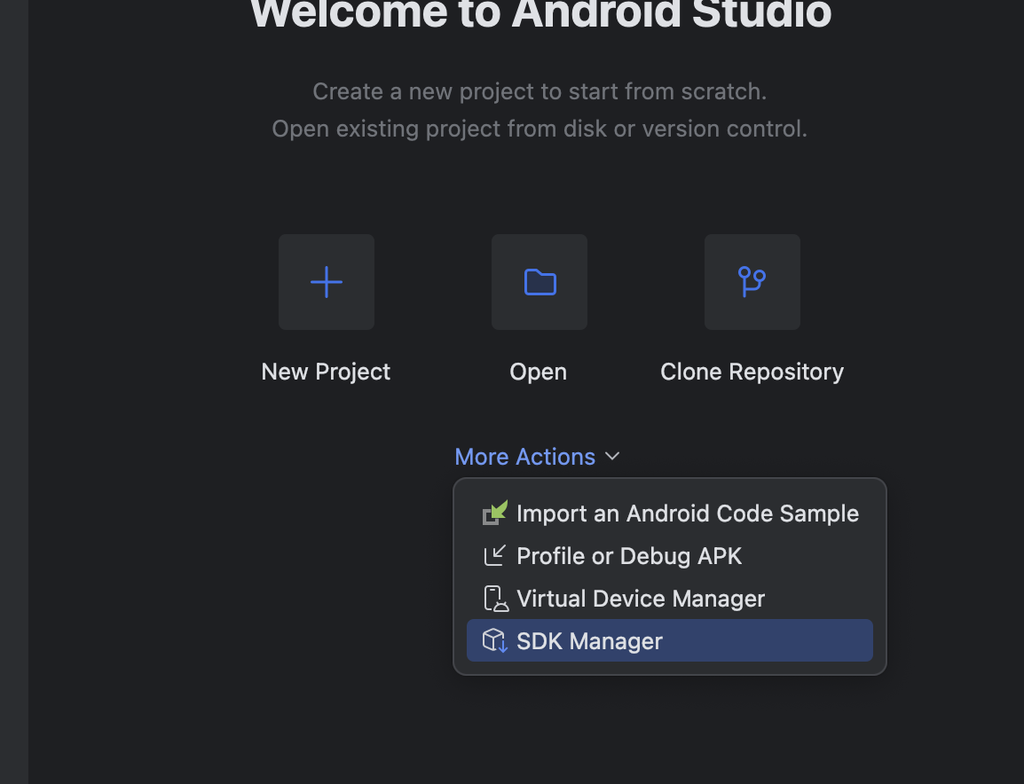Click the Clone Repository label
Image resolution: width=1024 pixels, height=784 pixels.
tap(752, 372)
